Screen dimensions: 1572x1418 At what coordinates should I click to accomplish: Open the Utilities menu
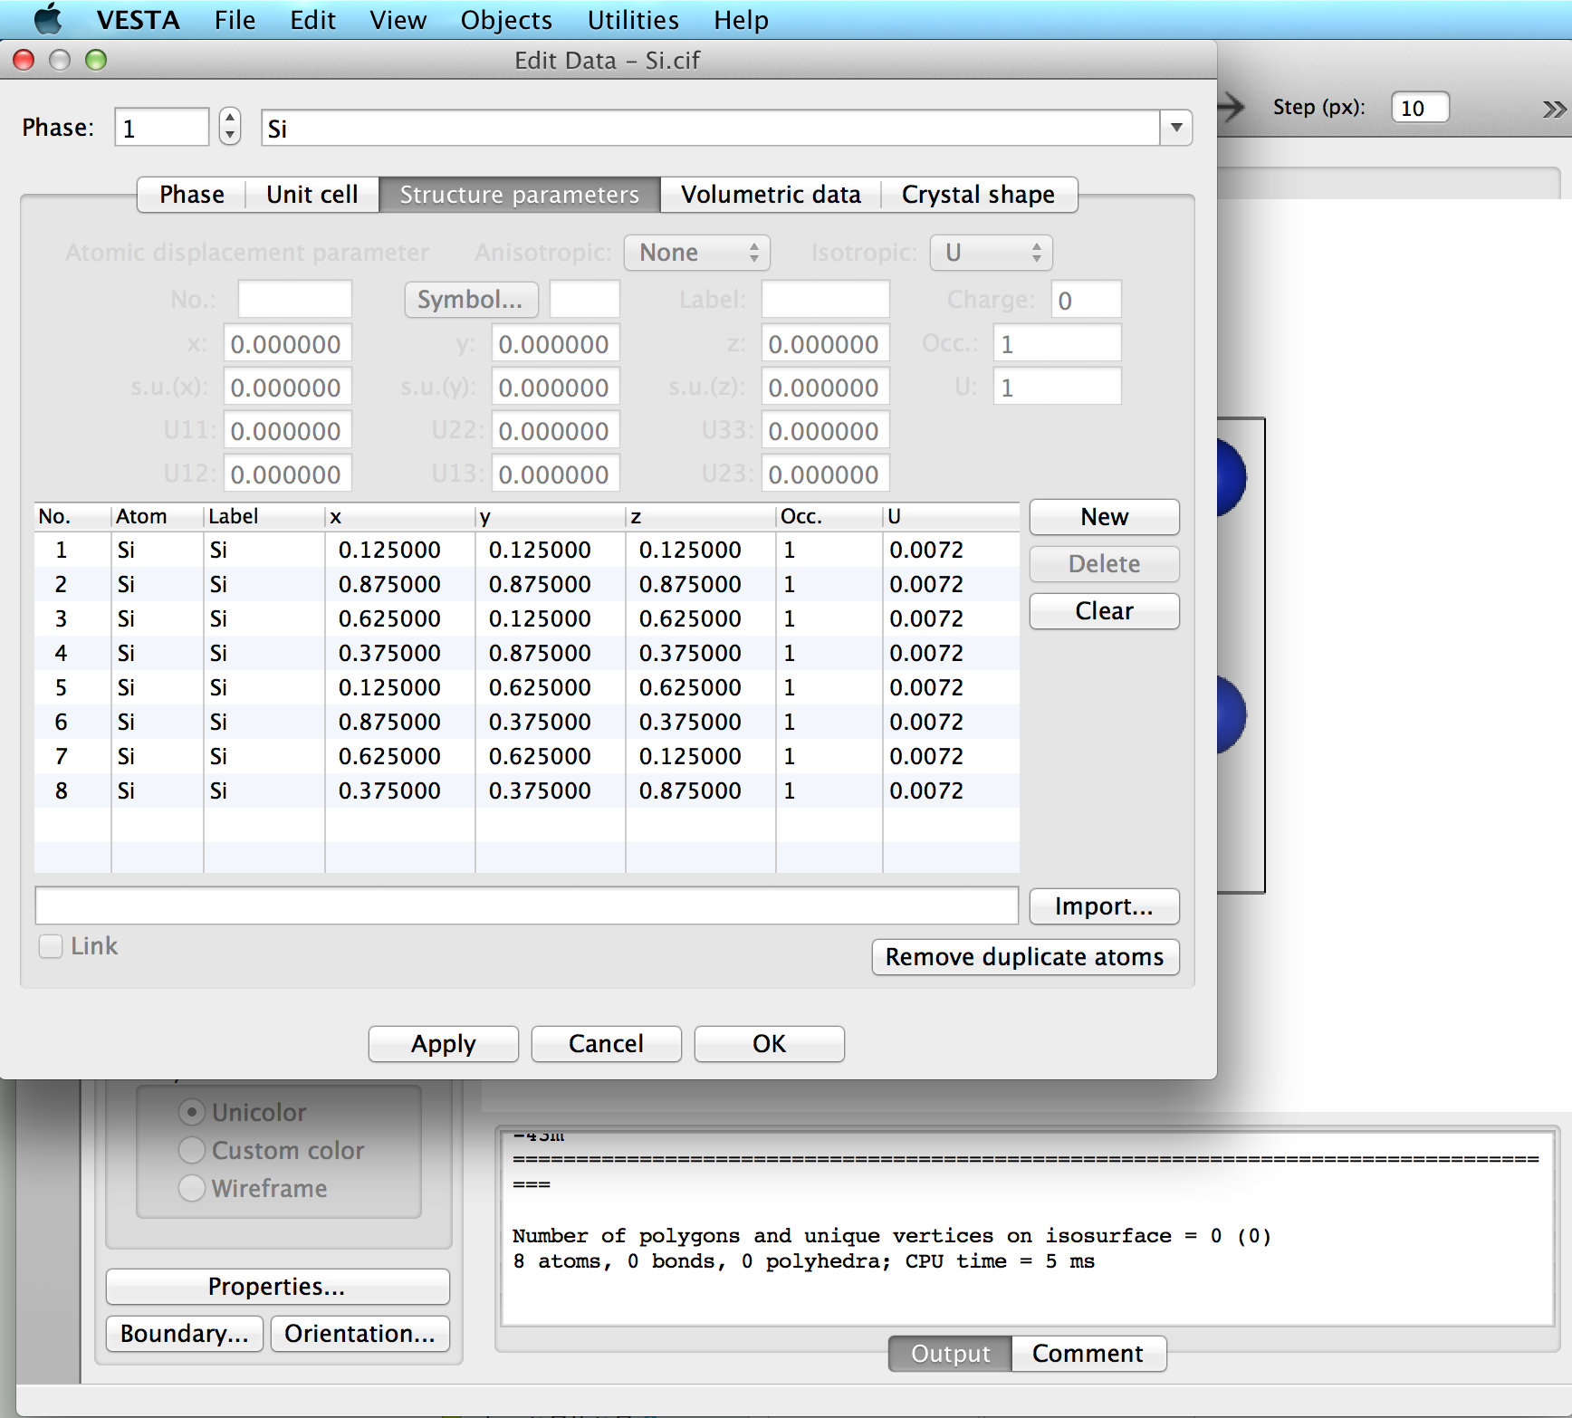coord(633,20)
